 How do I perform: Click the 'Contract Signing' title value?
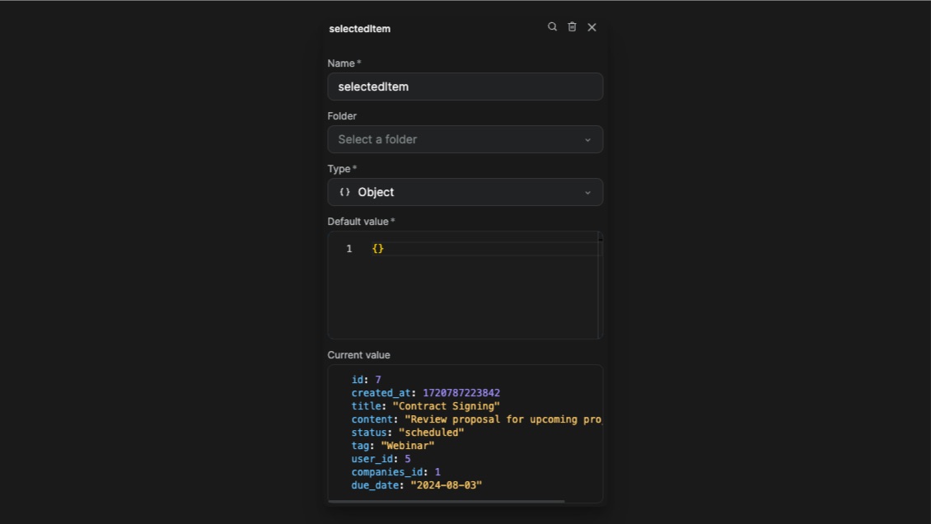[446, 405]
